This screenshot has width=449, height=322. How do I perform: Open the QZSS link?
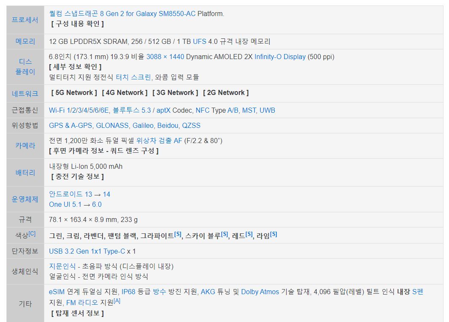[191, 125]
